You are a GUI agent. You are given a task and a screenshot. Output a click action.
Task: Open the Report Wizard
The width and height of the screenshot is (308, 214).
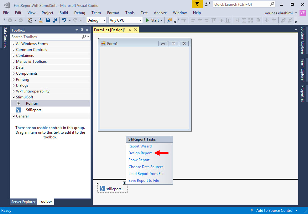[x=140, y=146]
